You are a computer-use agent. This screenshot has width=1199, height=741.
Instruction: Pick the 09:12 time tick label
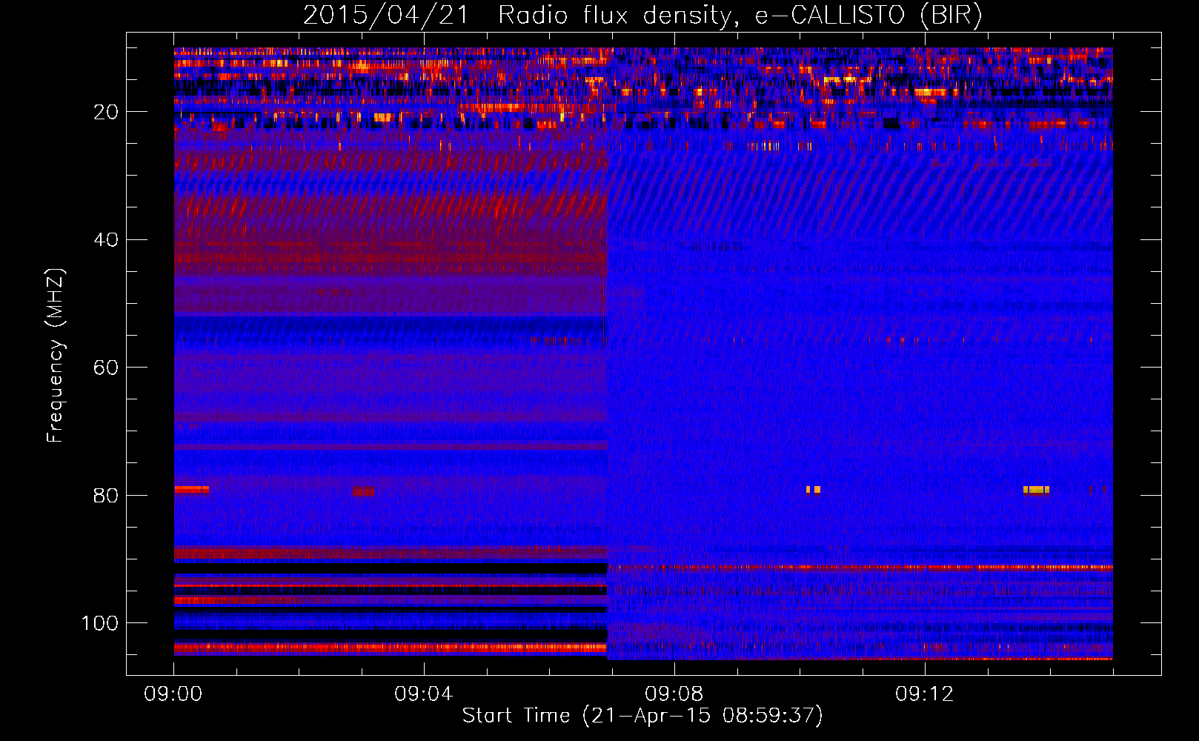coord(925,694)
